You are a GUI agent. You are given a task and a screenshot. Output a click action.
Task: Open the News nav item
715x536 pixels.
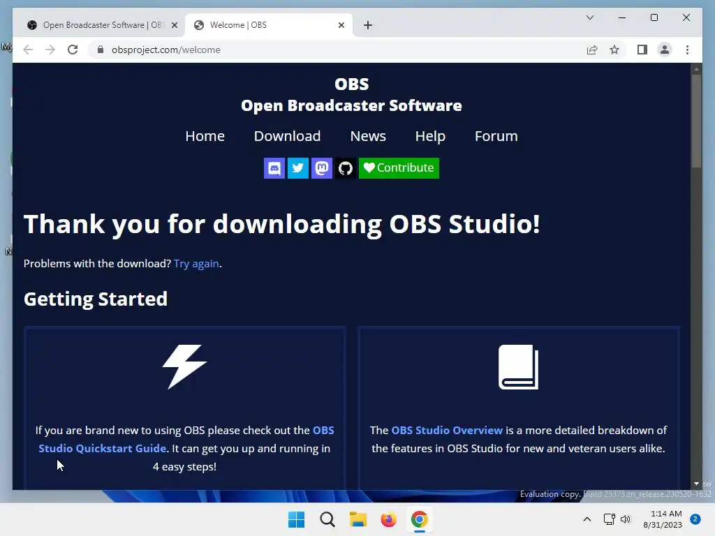[x=368, y=136]
